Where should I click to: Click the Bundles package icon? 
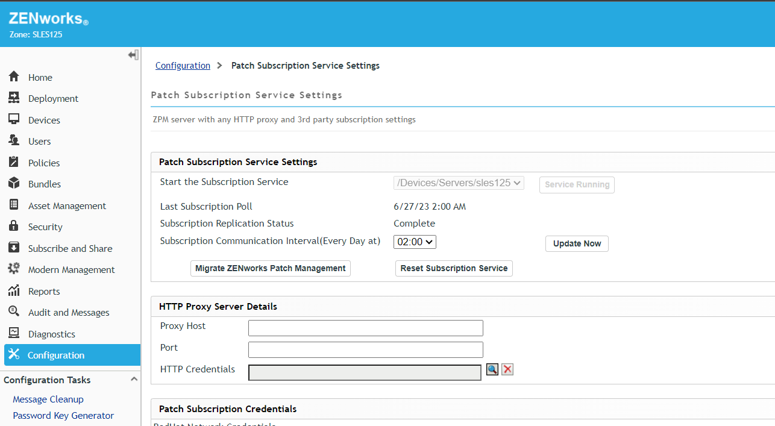pos(13,183)
